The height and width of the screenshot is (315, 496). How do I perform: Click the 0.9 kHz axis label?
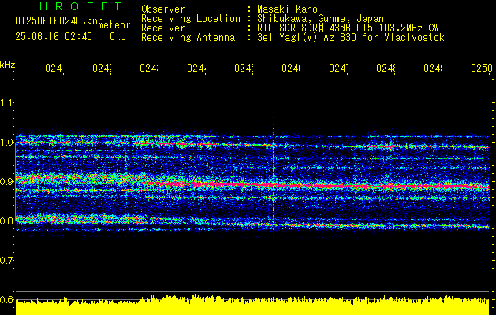7,182
